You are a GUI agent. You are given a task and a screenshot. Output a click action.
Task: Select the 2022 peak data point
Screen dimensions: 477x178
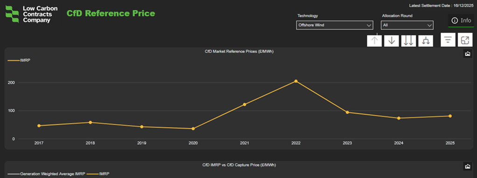point(296,81)
